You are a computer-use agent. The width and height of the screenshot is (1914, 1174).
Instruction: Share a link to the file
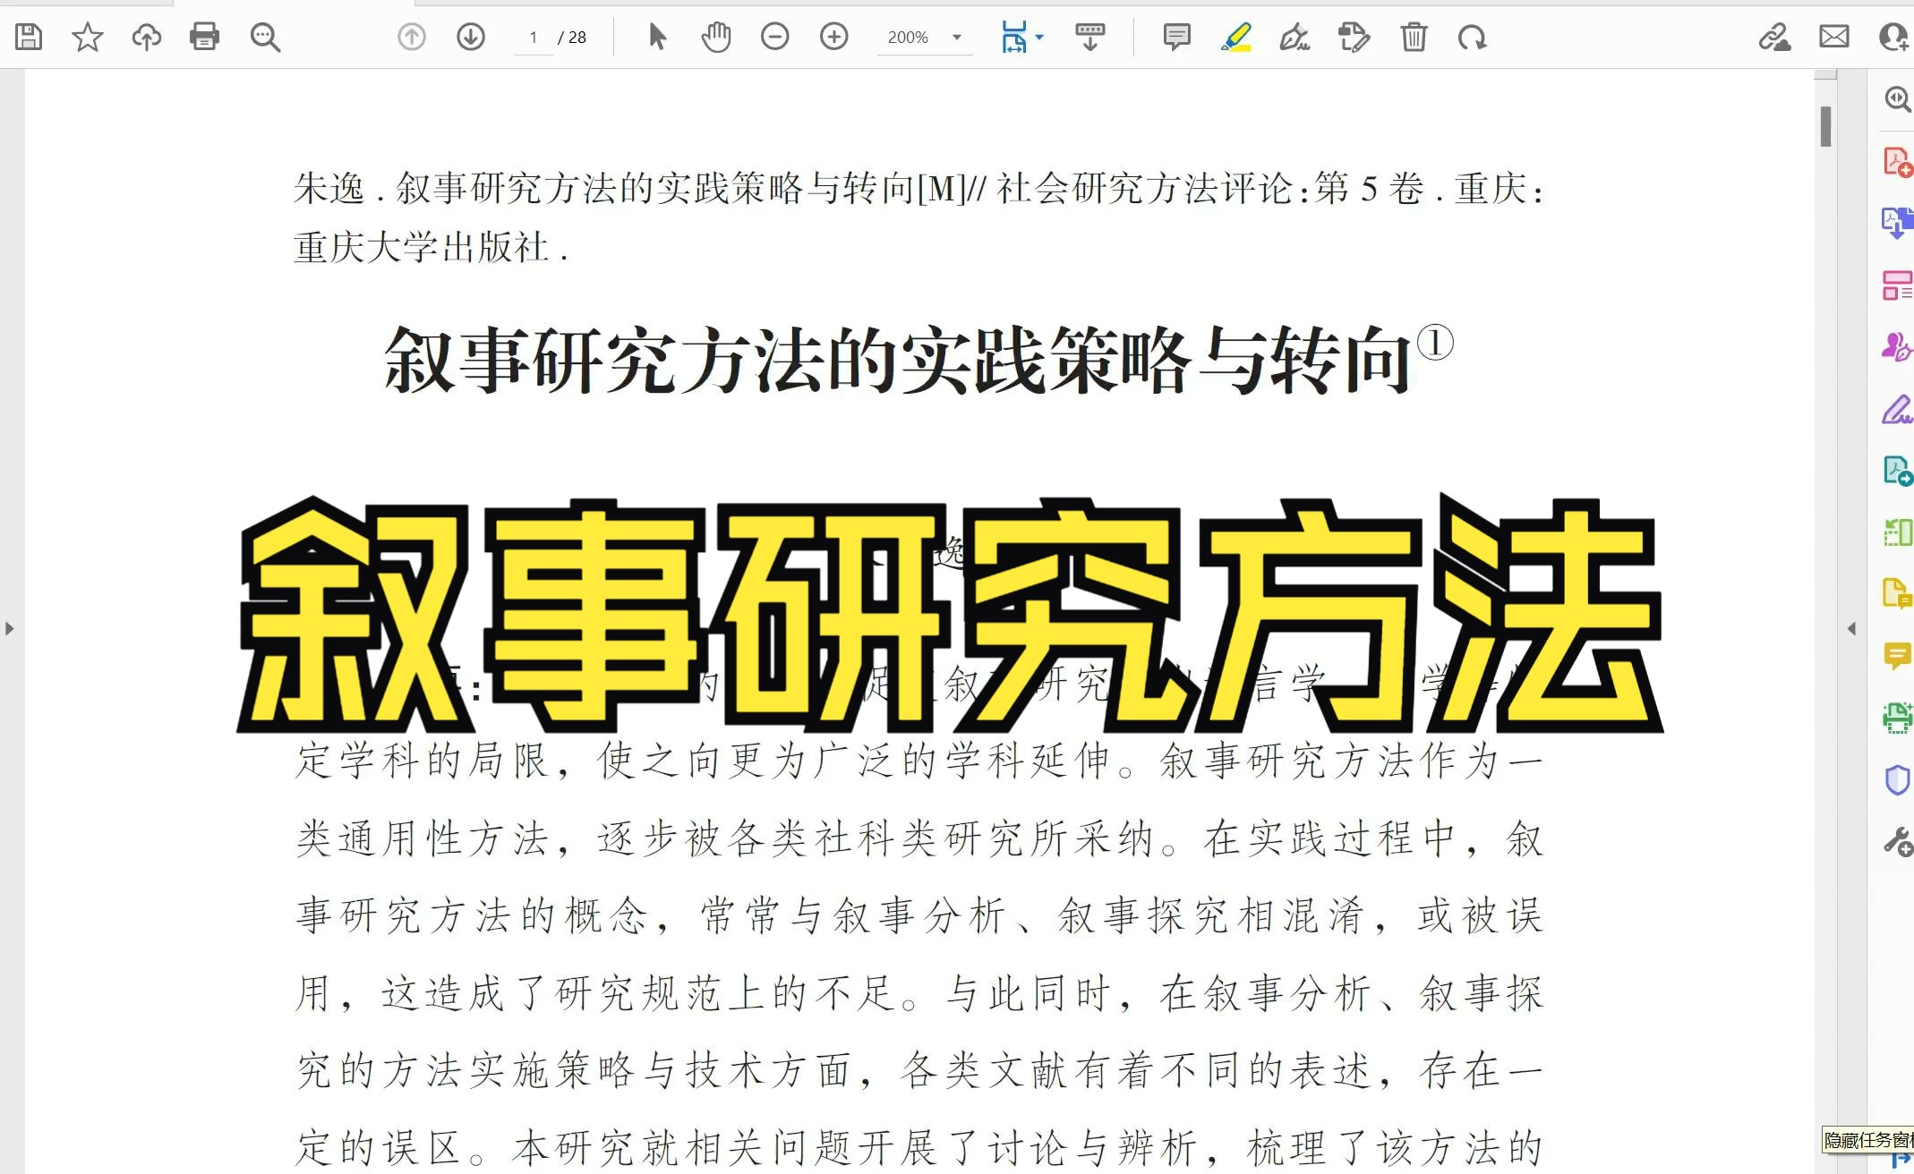(x=1774, y=37)
